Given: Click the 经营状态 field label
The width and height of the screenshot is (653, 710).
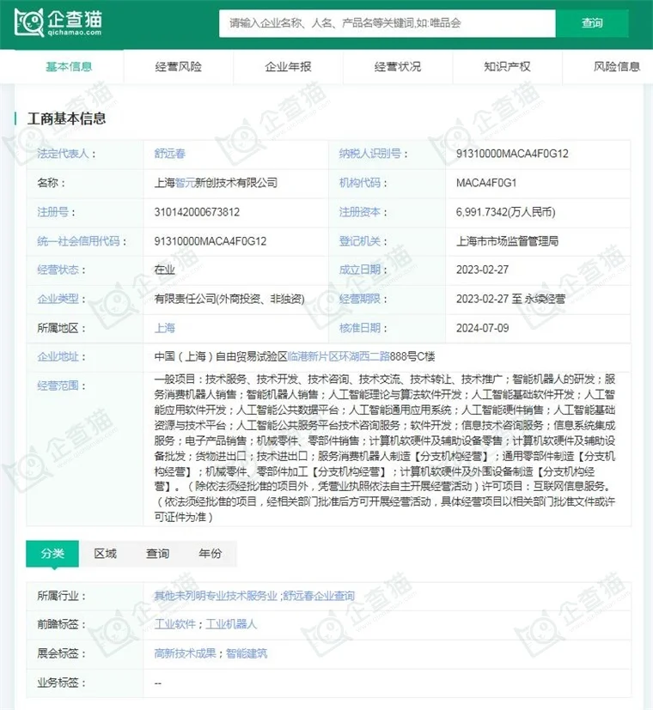Looking at the screenshot, I should click(x=58, y=270).
